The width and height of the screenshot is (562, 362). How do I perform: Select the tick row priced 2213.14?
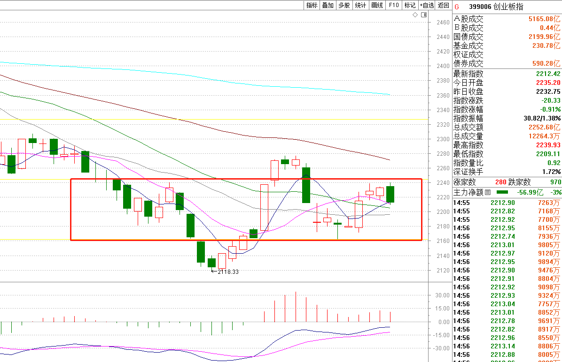(x=507, y=346)
